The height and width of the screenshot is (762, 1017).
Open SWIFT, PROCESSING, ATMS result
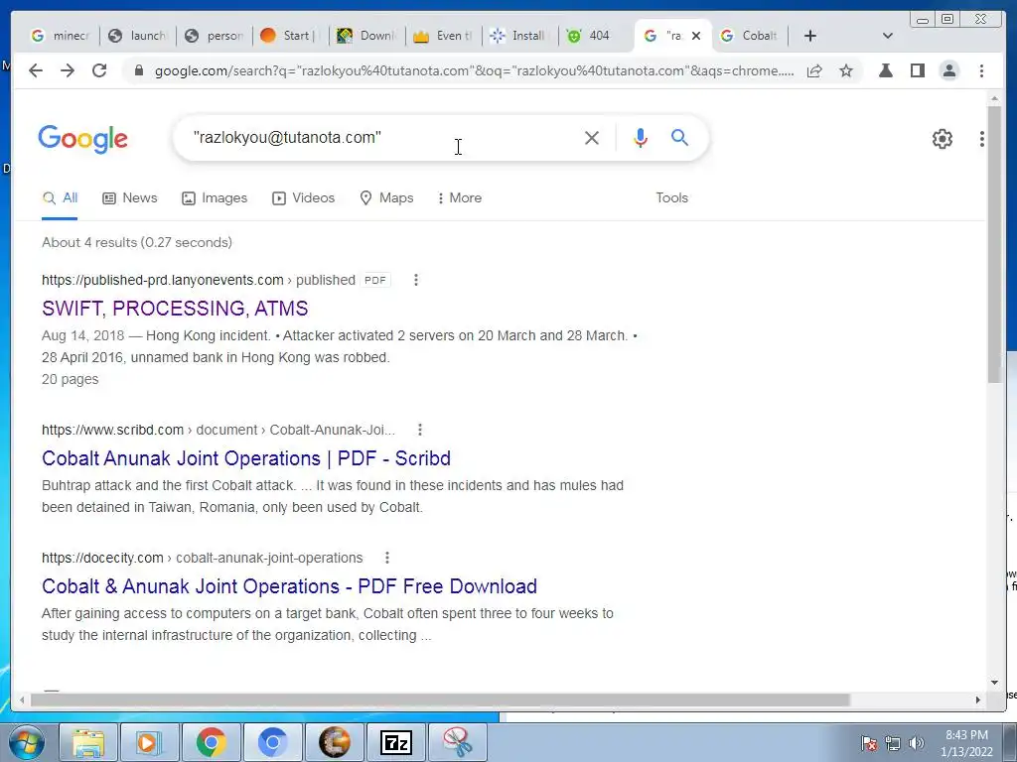coord(175,309)
